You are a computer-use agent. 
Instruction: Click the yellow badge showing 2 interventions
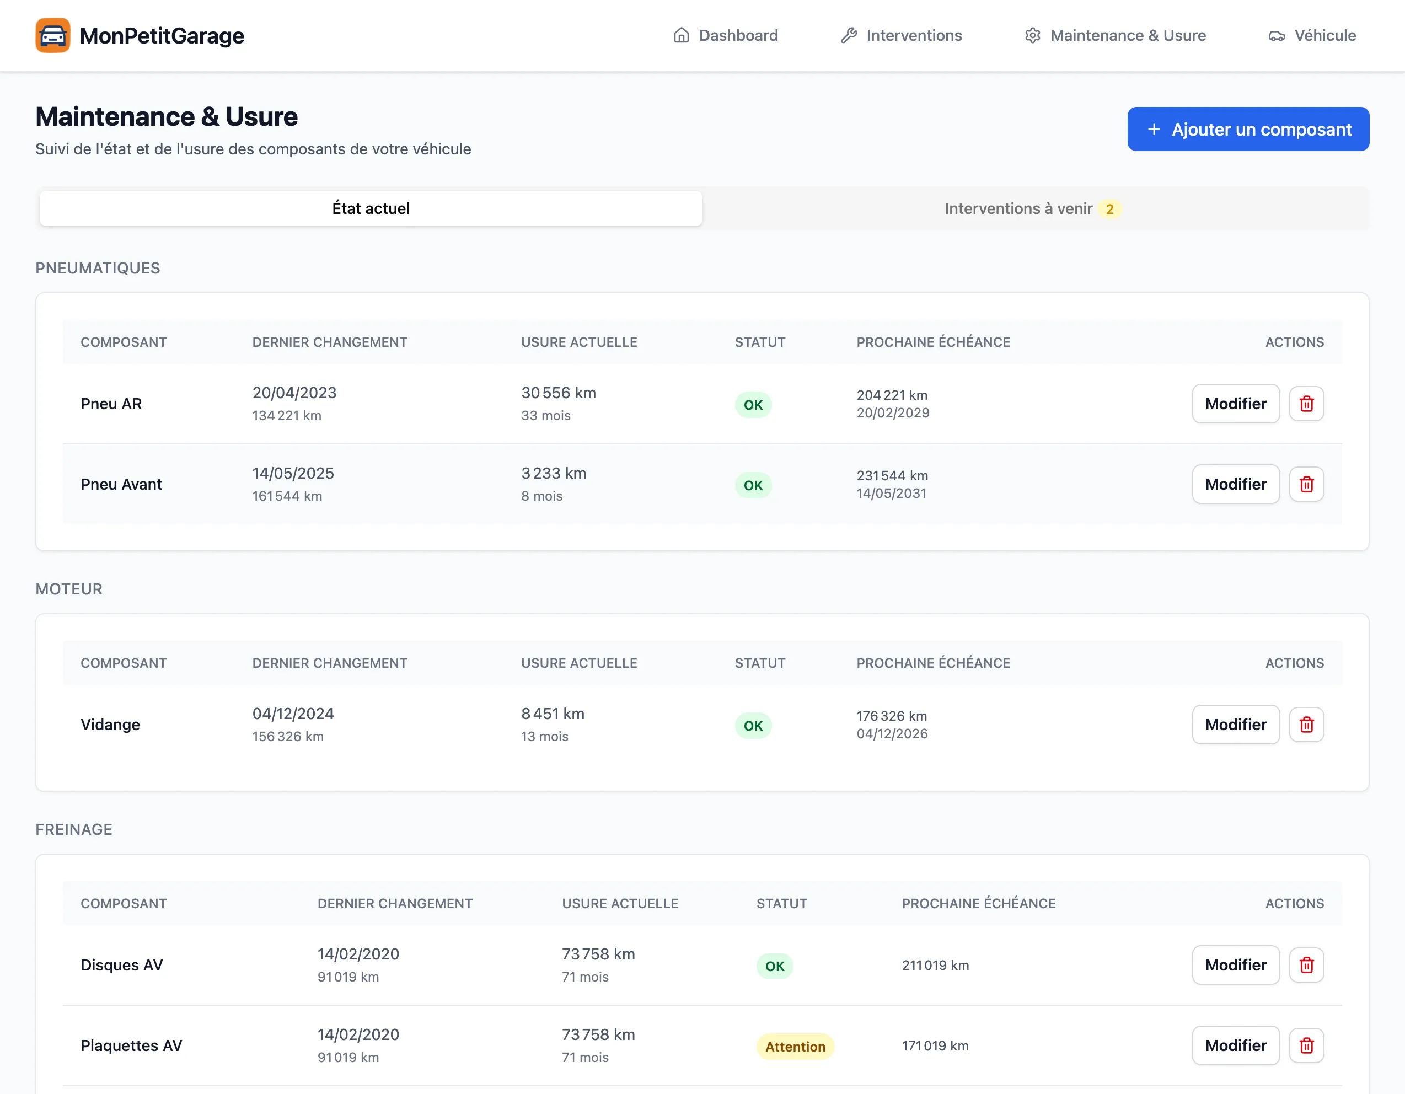[x=1109, y=209]
